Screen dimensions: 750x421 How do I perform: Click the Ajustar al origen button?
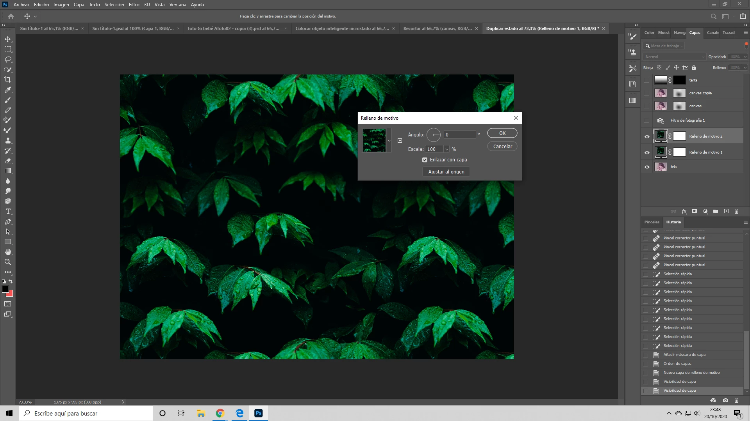[446, 172]
